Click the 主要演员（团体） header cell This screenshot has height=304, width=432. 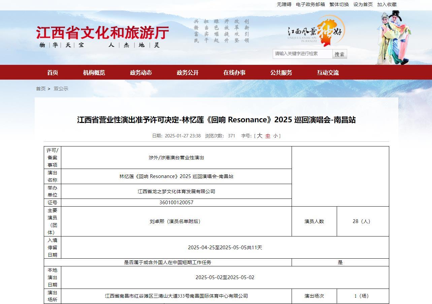pyautogui.click(x=52, y=221)
